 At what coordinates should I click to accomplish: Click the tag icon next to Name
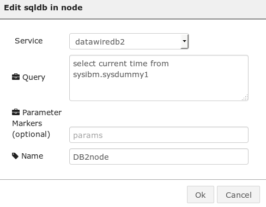point(15,156)
